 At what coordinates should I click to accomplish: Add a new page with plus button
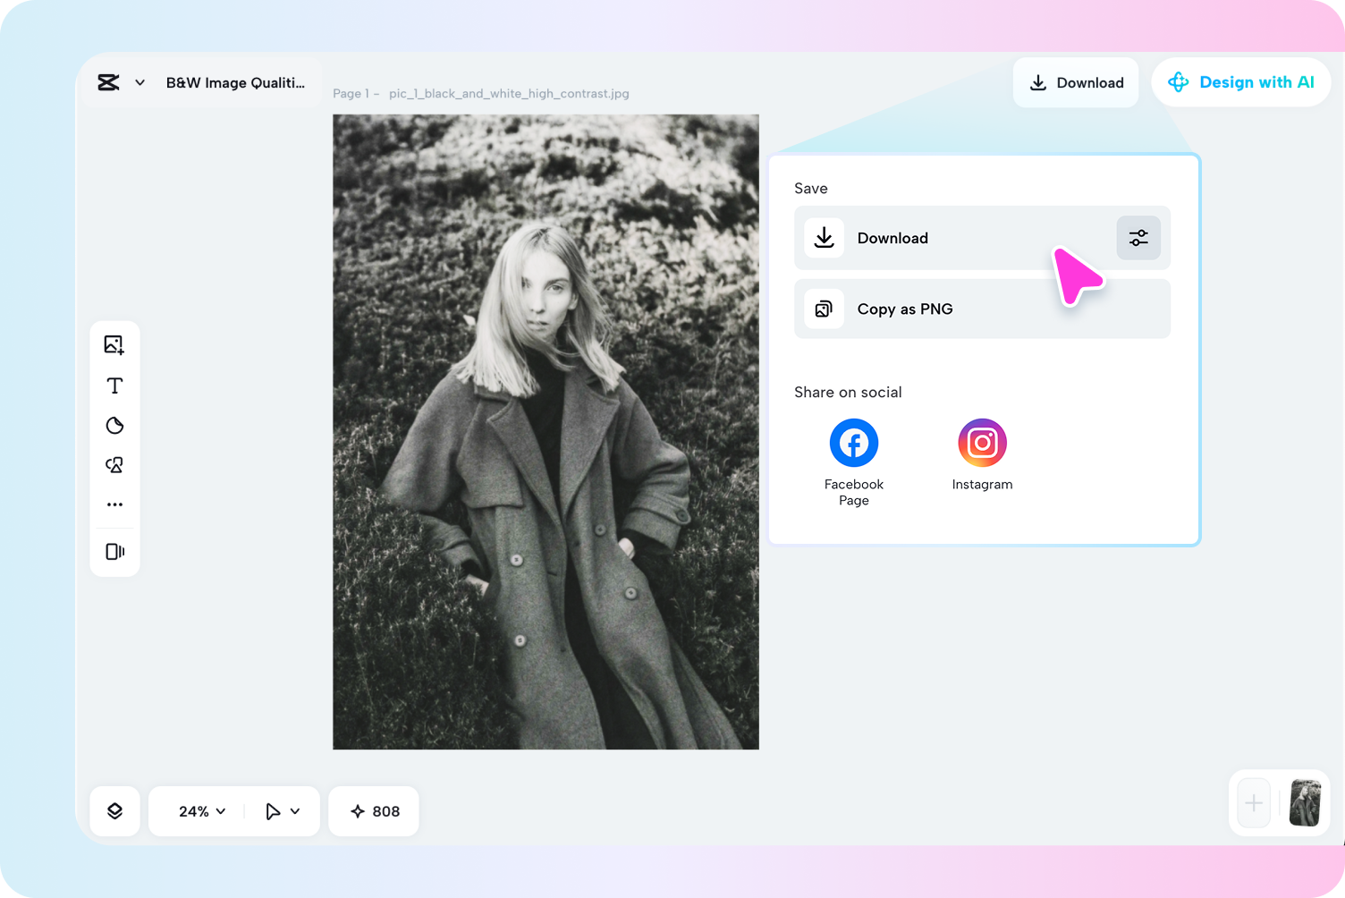(1254, 803)
